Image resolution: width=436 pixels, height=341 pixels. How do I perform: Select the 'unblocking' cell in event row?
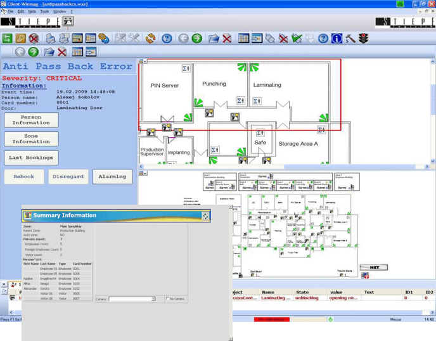pos(307,298)
